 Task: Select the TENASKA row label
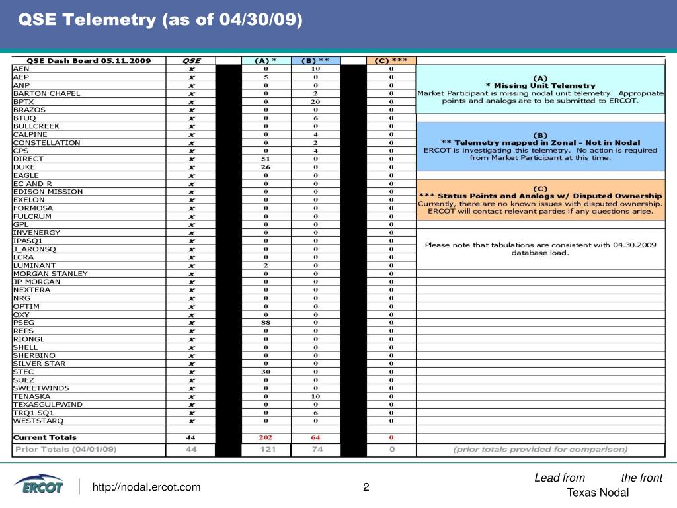pyautogui.click(x=32, y=397)
